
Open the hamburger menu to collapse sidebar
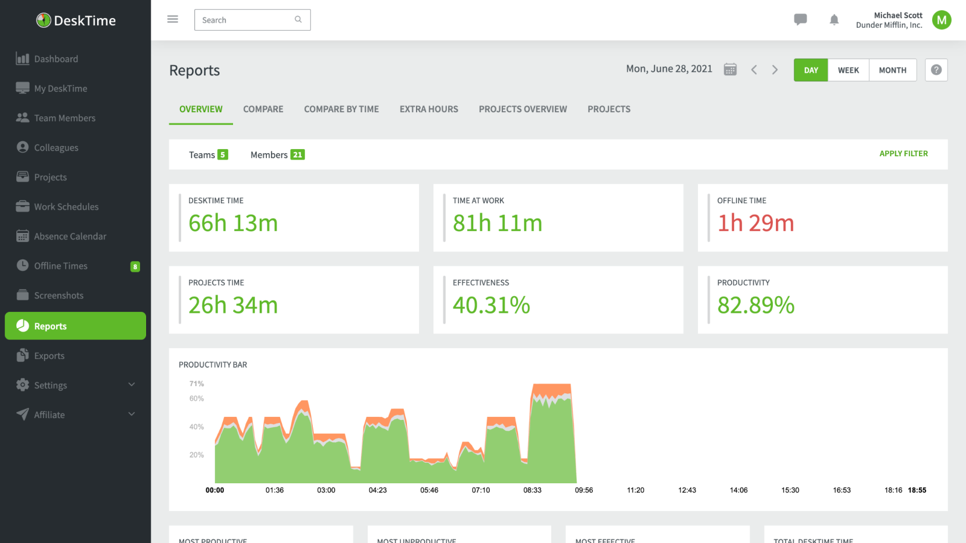coord(173,19)
